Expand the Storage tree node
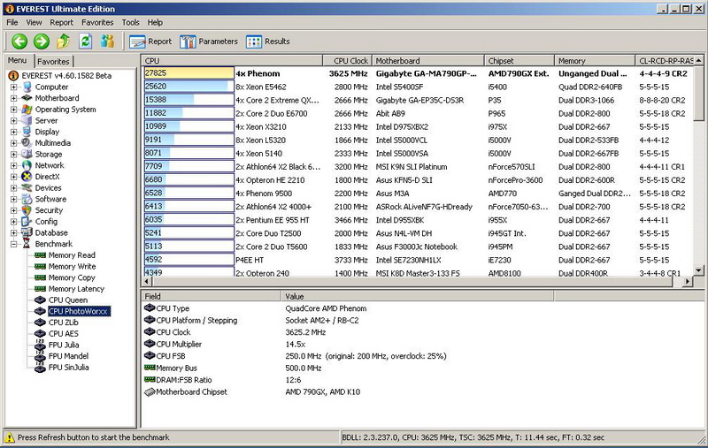 [x=14, y=154]
